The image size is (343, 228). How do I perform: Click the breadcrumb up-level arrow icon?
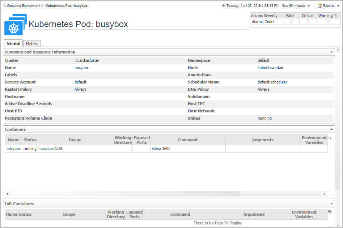click(4, 6)
